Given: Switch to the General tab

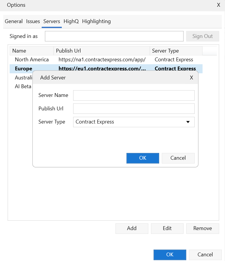Looking at the screenshot, I should pyautogui.click(x=14, y=21).
